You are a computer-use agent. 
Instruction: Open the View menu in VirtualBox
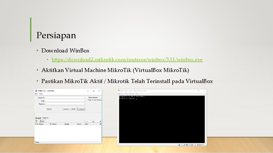(126, 94)
